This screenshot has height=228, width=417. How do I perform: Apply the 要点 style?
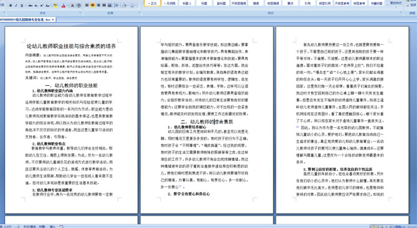click(x=291, y=3)
